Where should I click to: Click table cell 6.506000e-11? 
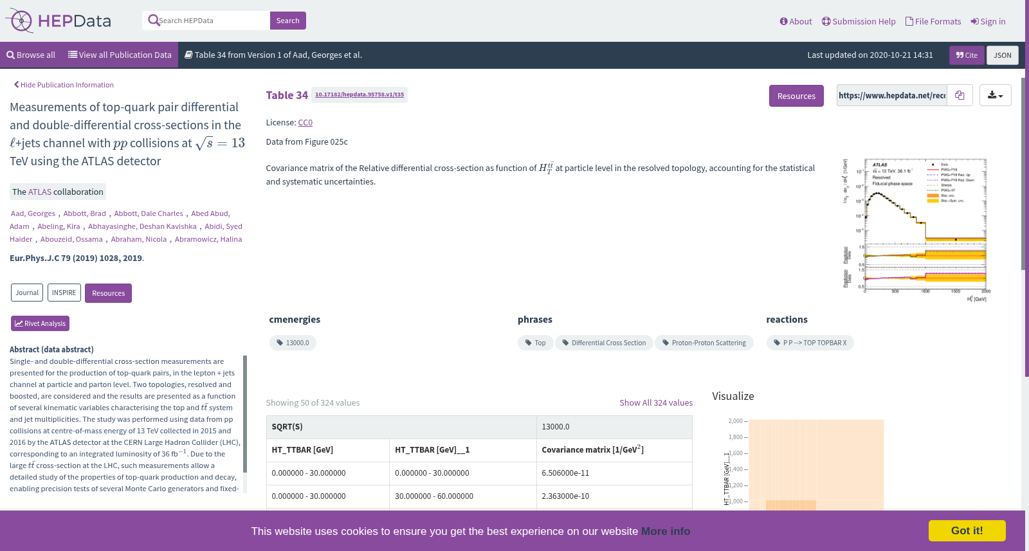[614, 473]
